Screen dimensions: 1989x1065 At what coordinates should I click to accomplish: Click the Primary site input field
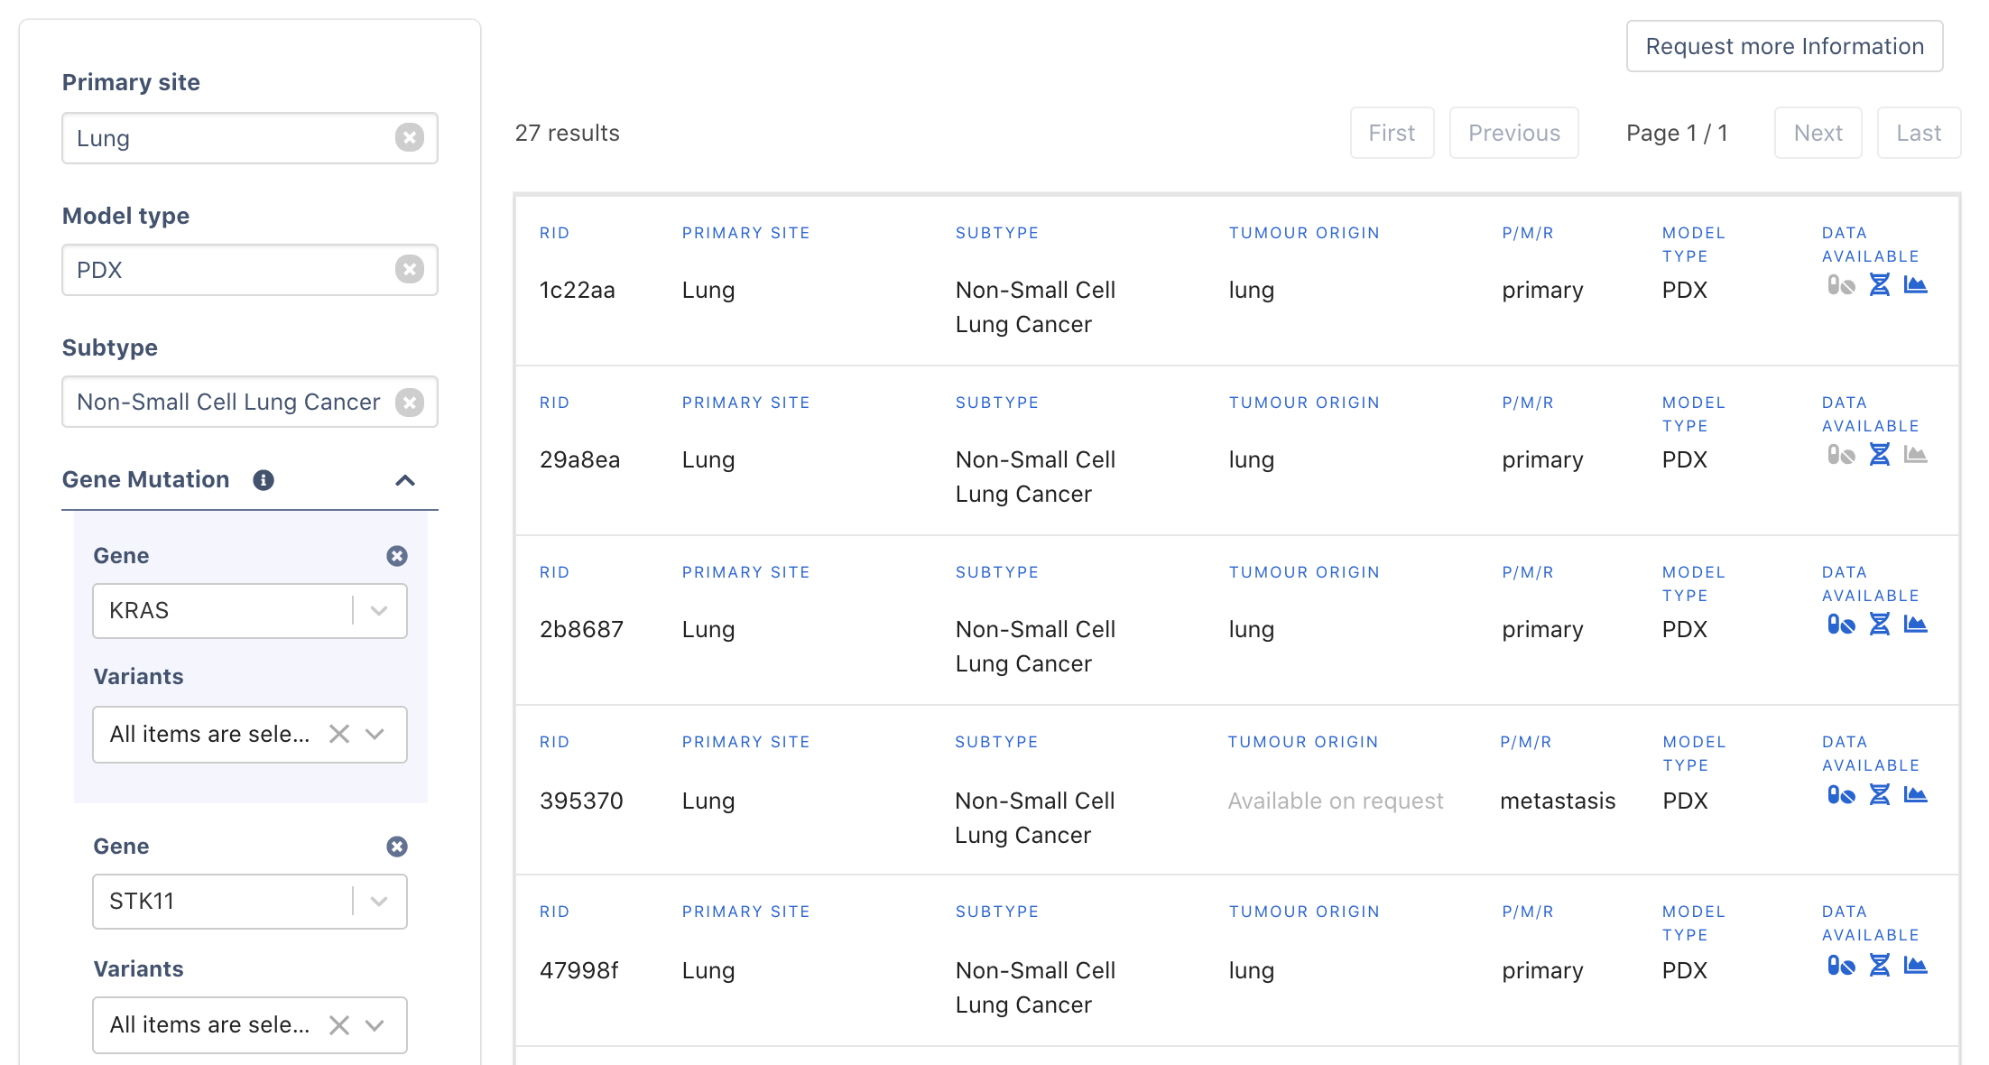(230, 138)
